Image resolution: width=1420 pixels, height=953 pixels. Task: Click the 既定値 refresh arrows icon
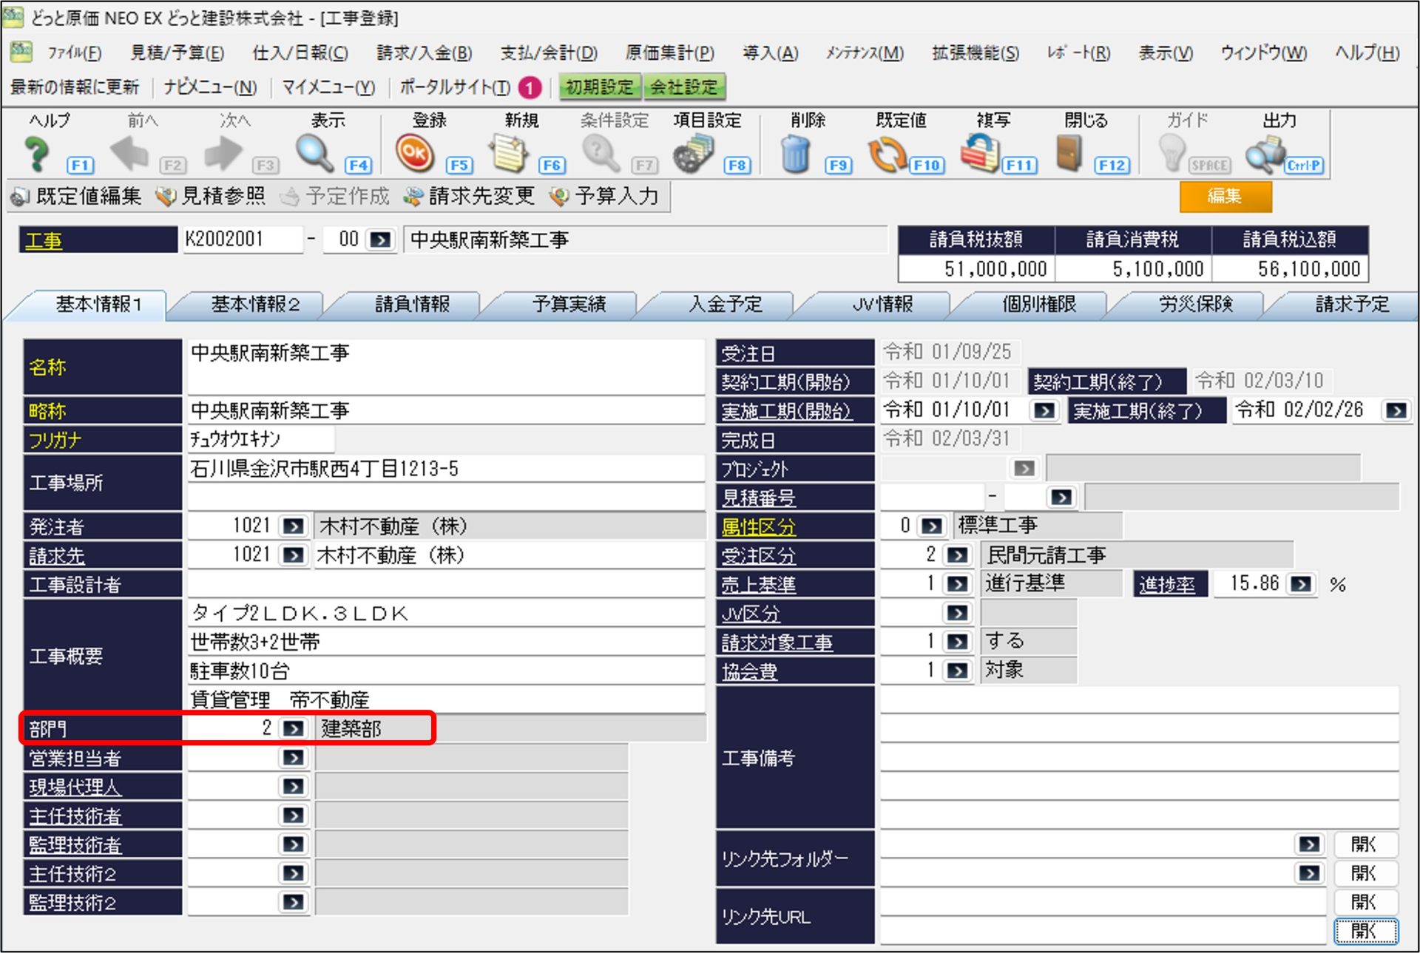[x=886, y=154]
